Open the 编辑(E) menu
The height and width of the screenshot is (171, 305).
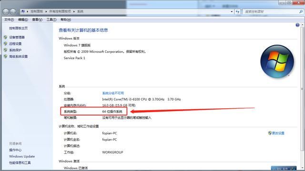[x=23, y=19]
